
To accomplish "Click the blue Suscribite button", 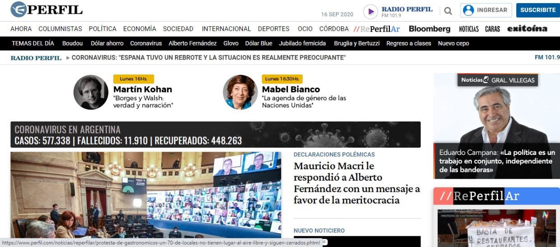I will [x=537, y=10].
